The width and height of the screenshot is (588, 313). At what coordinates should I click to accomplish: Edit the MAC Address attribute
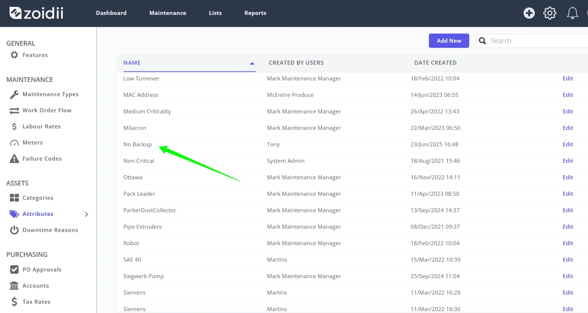(x=567, y=95)
